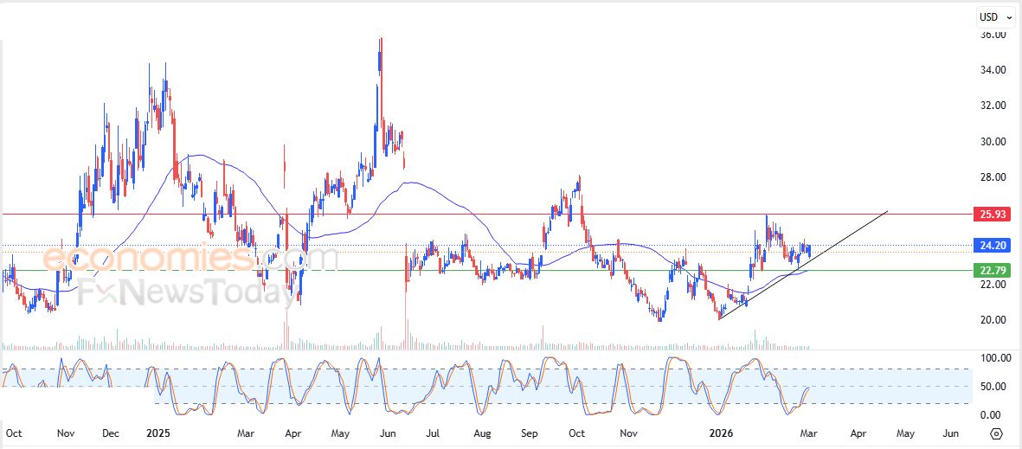Image resolution: width=1022 pixels, height=449 pixels.
Task: Click the 36.00 price scale label
Action: click(993, 35)
